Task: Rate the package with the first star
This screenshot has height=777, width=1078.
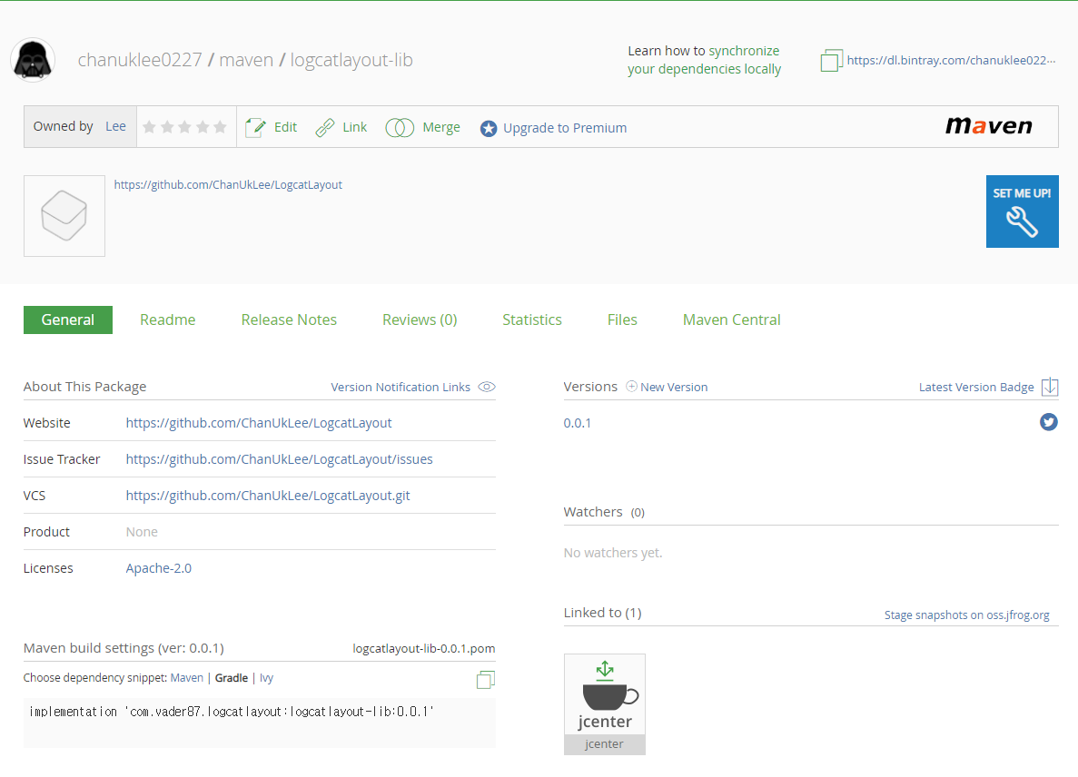Action: 149,126
